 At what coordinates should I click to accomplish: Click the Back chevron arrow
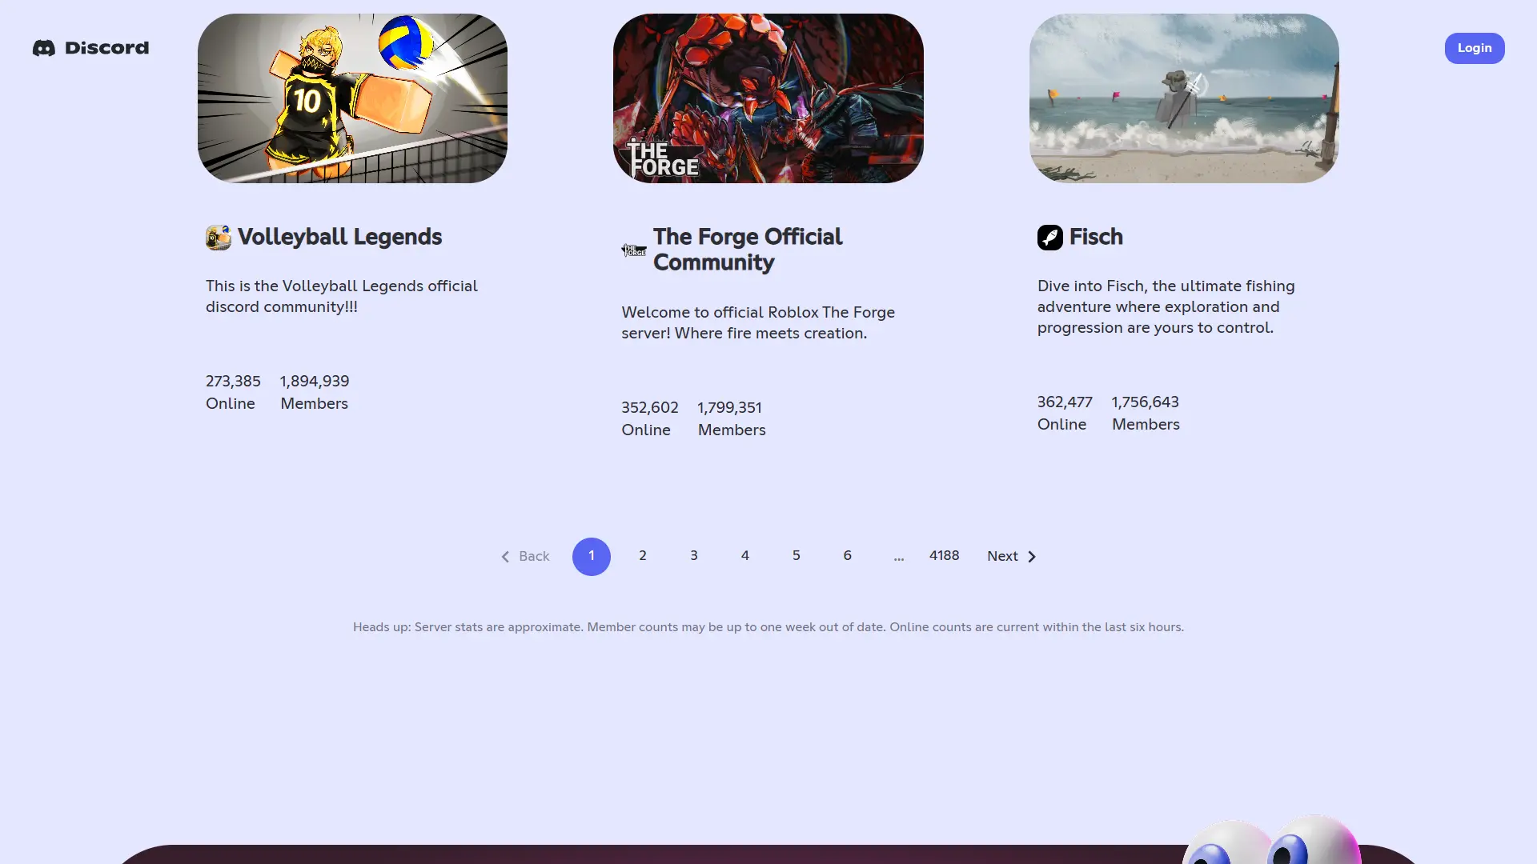pos(505,557)
